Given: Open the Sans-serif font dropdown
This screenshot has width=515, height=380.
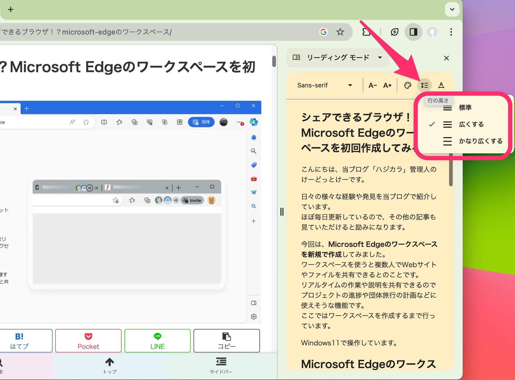Looking at the screenshot, I should click(x=325, y=85).
